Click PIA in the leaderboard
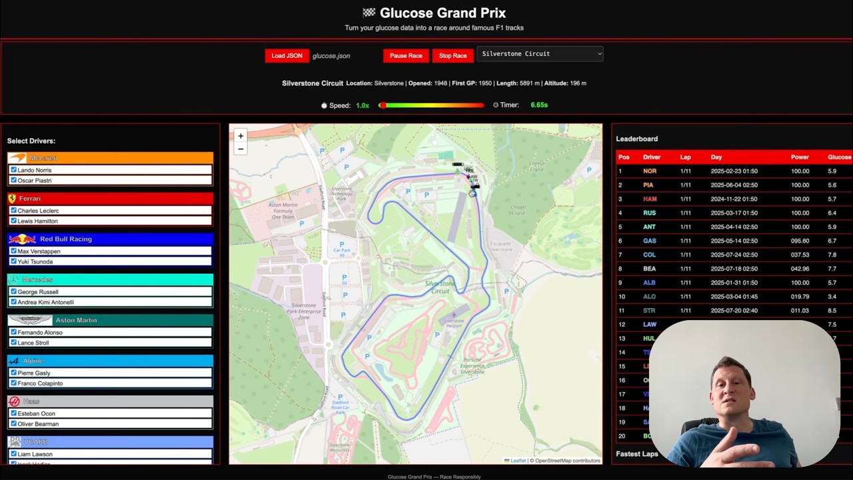Image resolution: width=853 pixels, height=480 pixels. (648, 185)
